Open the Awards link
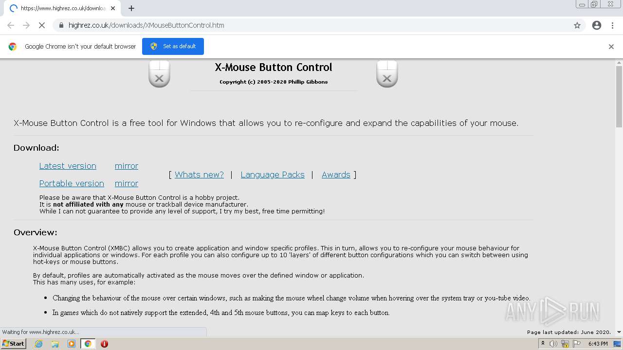This screenshot has height=350, width=623. pyautogui.click(x=336, y=175)
